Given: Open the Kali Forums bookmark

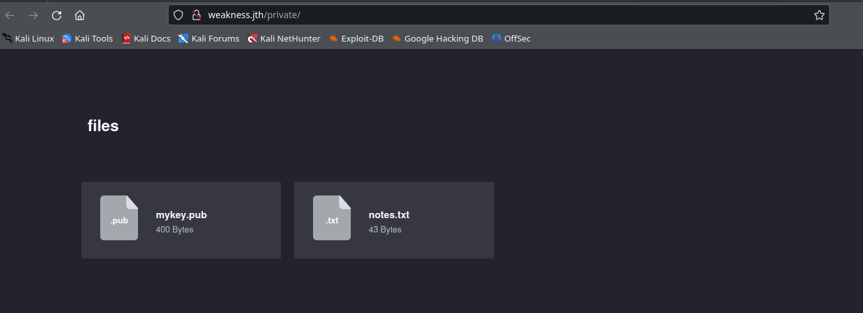Looking at the screenshot, I should coord(209,38).
